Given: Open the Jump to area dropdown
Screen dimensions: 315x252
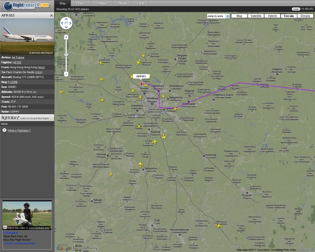Looking at the screenshot, I should tap(218, 16).
